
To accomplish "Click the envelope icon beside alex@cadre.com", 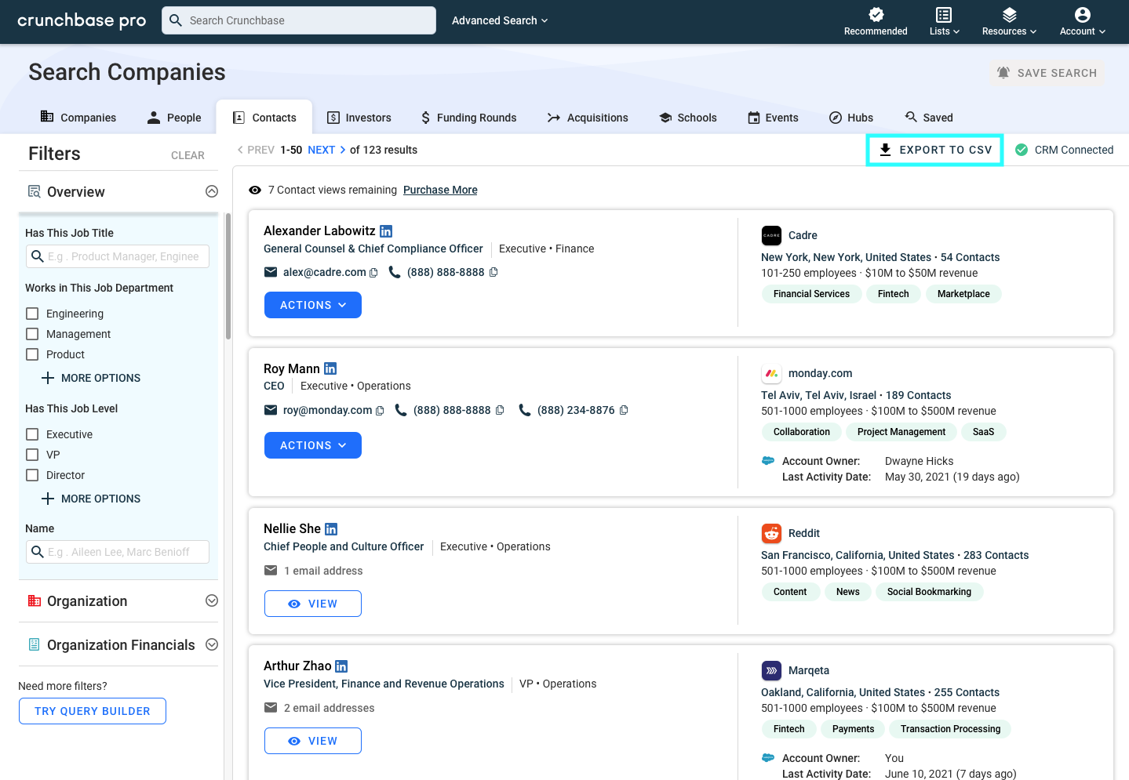I will click(x=271, y=272).
